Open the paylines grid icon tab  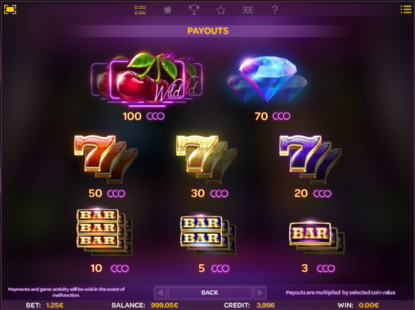point(140,10)
